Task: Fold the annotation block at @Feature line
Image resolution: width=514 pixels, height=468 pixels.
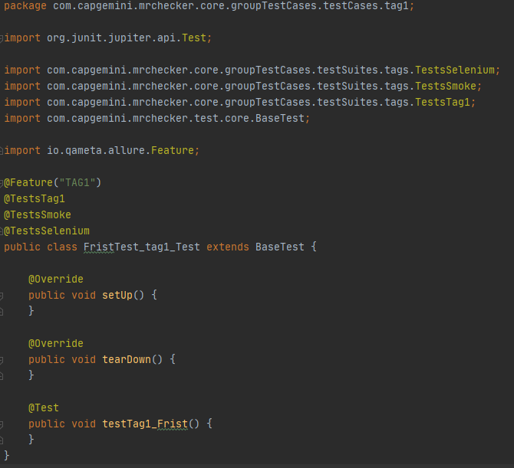Action: (2, 182)
